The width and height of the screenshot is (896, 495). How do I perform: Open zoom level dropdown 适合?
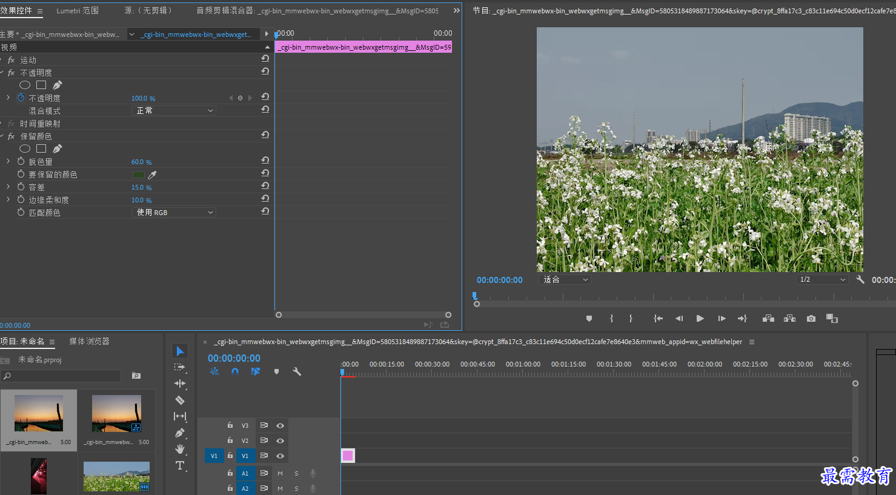[x=565, y=279]
